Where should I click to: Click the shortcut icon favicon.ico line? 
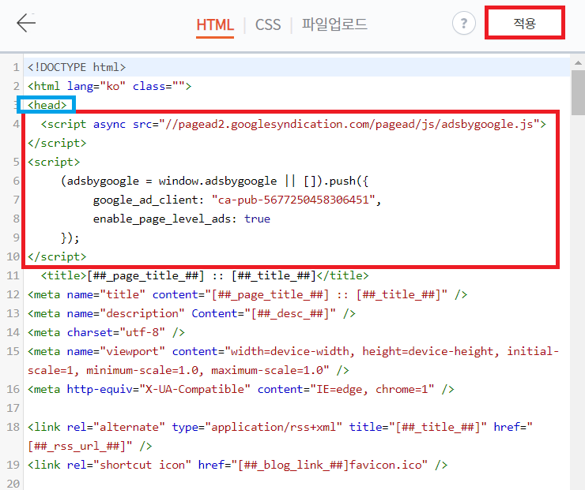[238, 465]
